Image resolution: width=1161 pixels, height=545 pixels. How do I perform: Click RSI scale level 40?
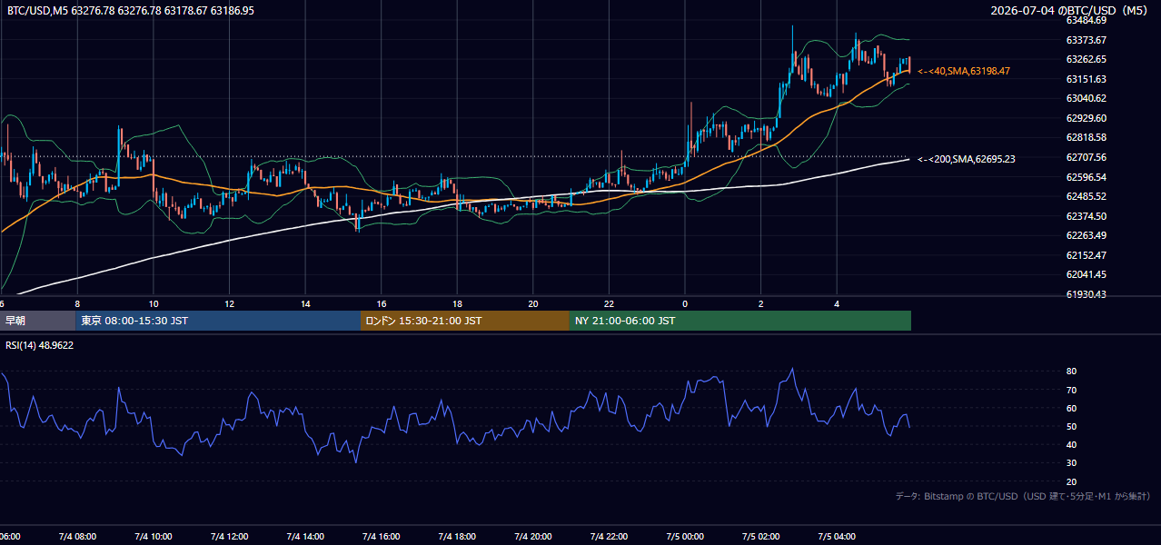tap(1072, 444)
